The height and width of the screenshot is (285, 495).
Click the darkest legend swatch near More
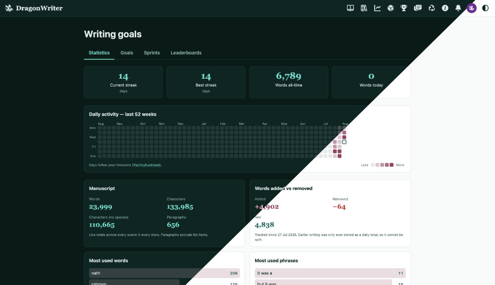392,165
